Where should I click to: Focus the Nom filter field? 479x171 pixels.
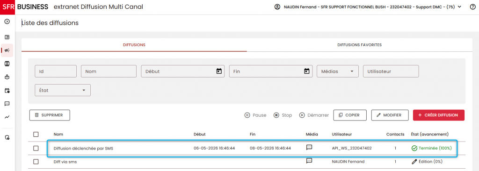(x=109, y=71)
